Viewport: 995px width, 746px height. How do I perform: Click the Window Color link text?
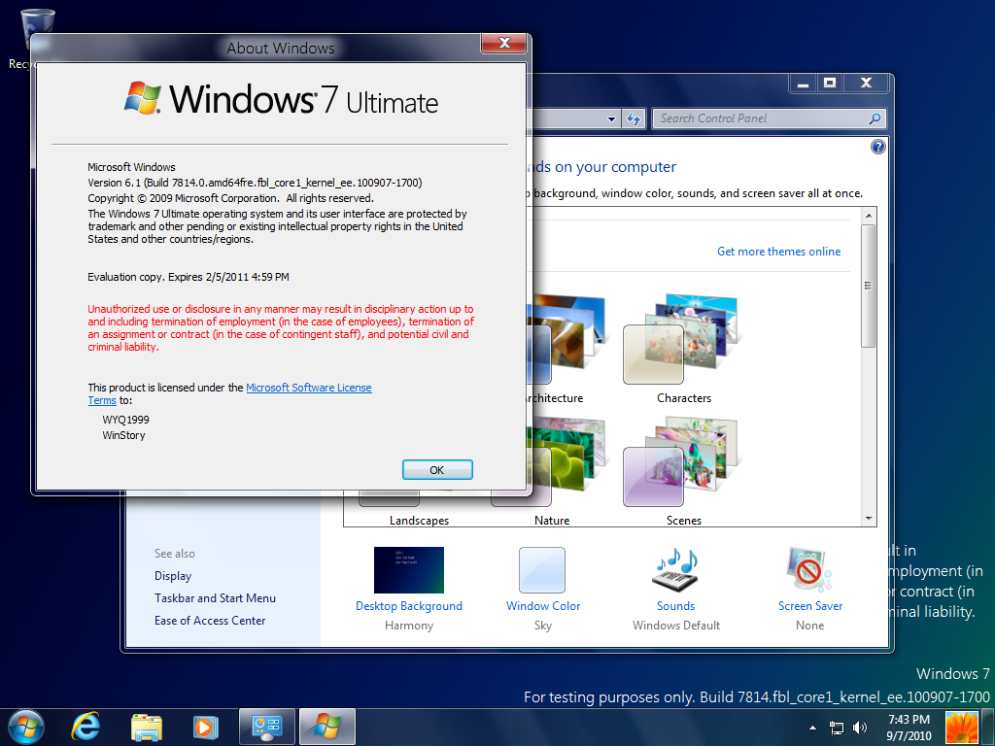click(543, 606)
